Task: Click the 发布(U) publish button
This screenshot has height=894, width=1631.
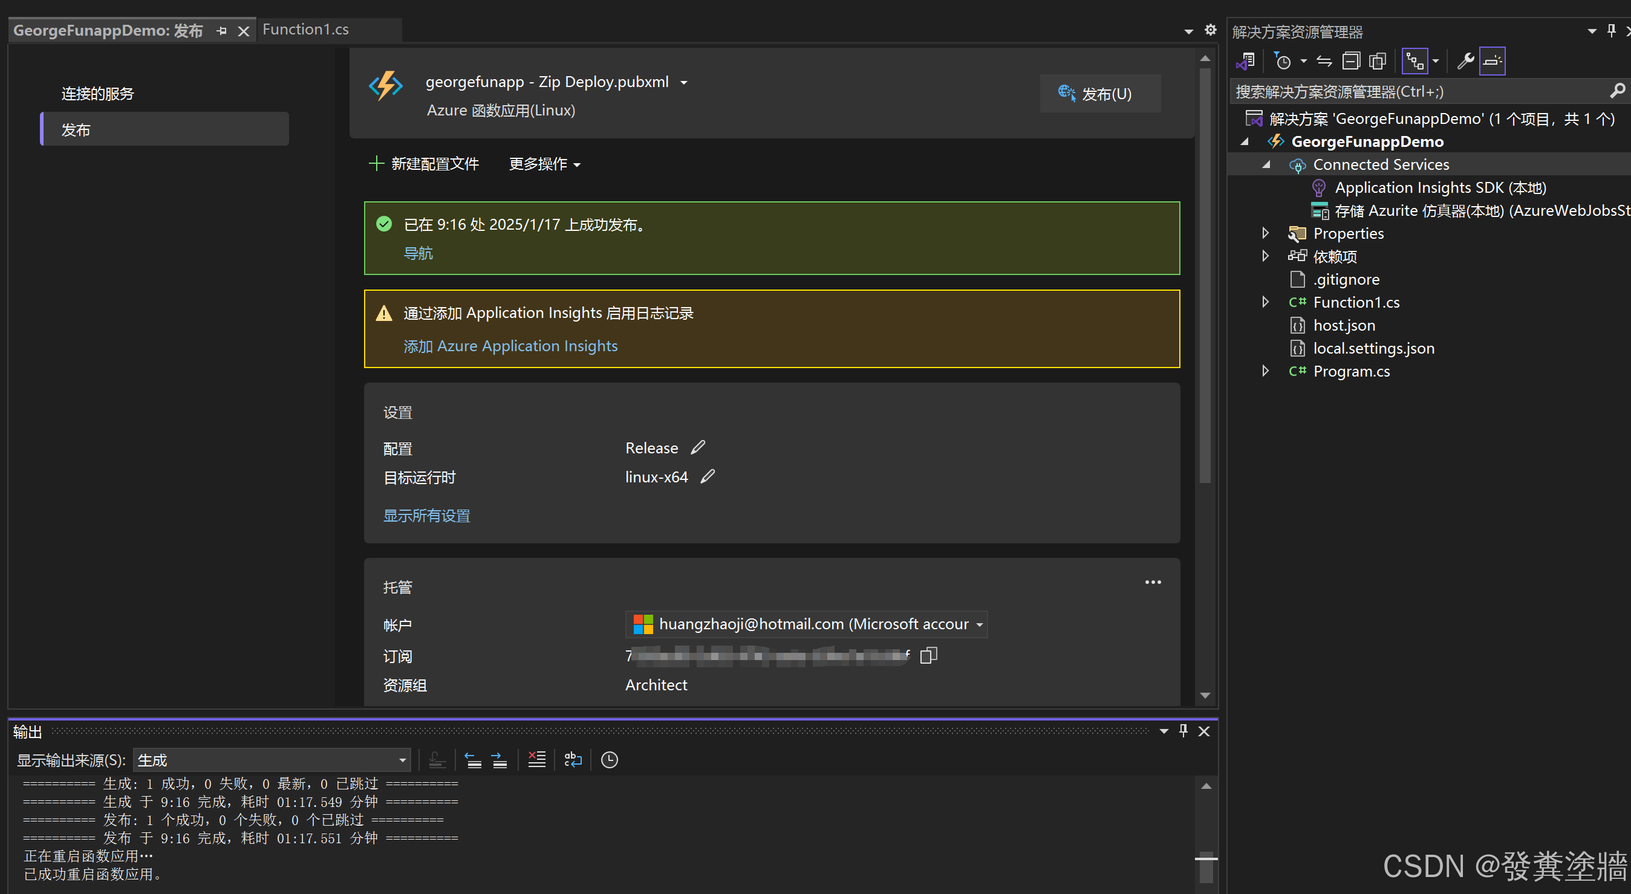Action: pos(1100,94)
